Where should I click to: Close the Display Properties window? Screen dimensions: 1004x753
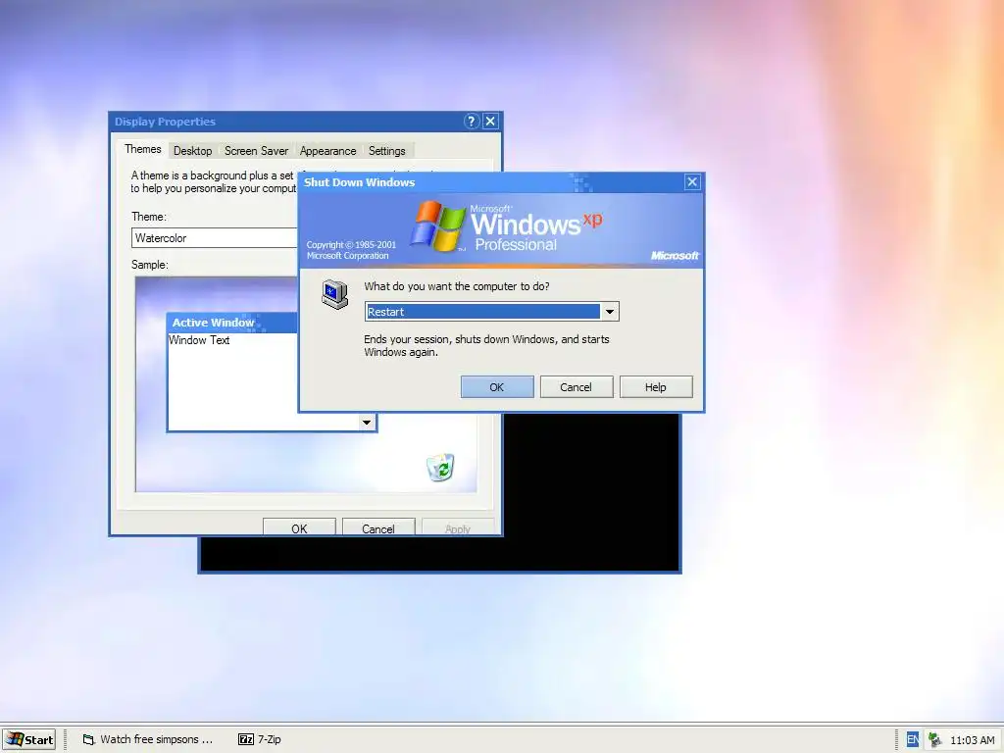490,121
